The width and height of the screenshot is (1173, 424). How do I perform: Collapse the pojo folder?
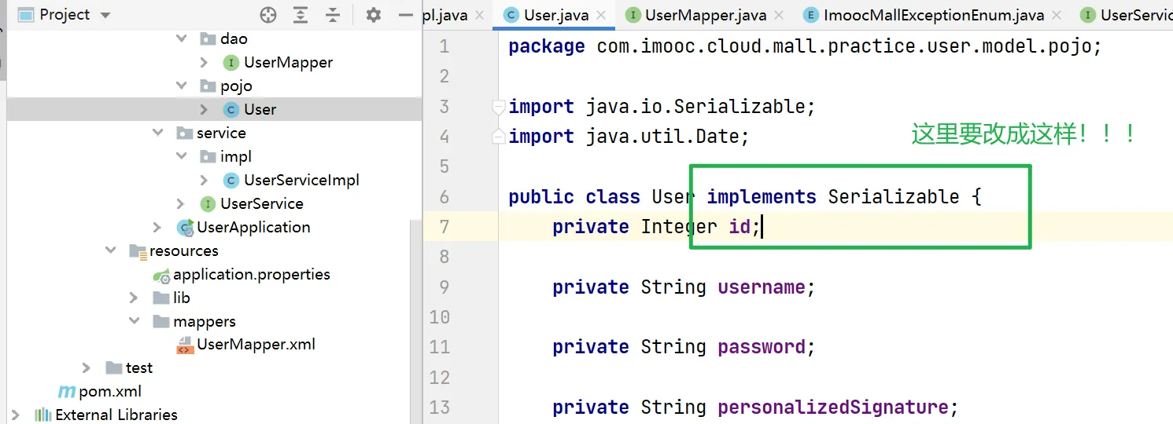point(182,86)
